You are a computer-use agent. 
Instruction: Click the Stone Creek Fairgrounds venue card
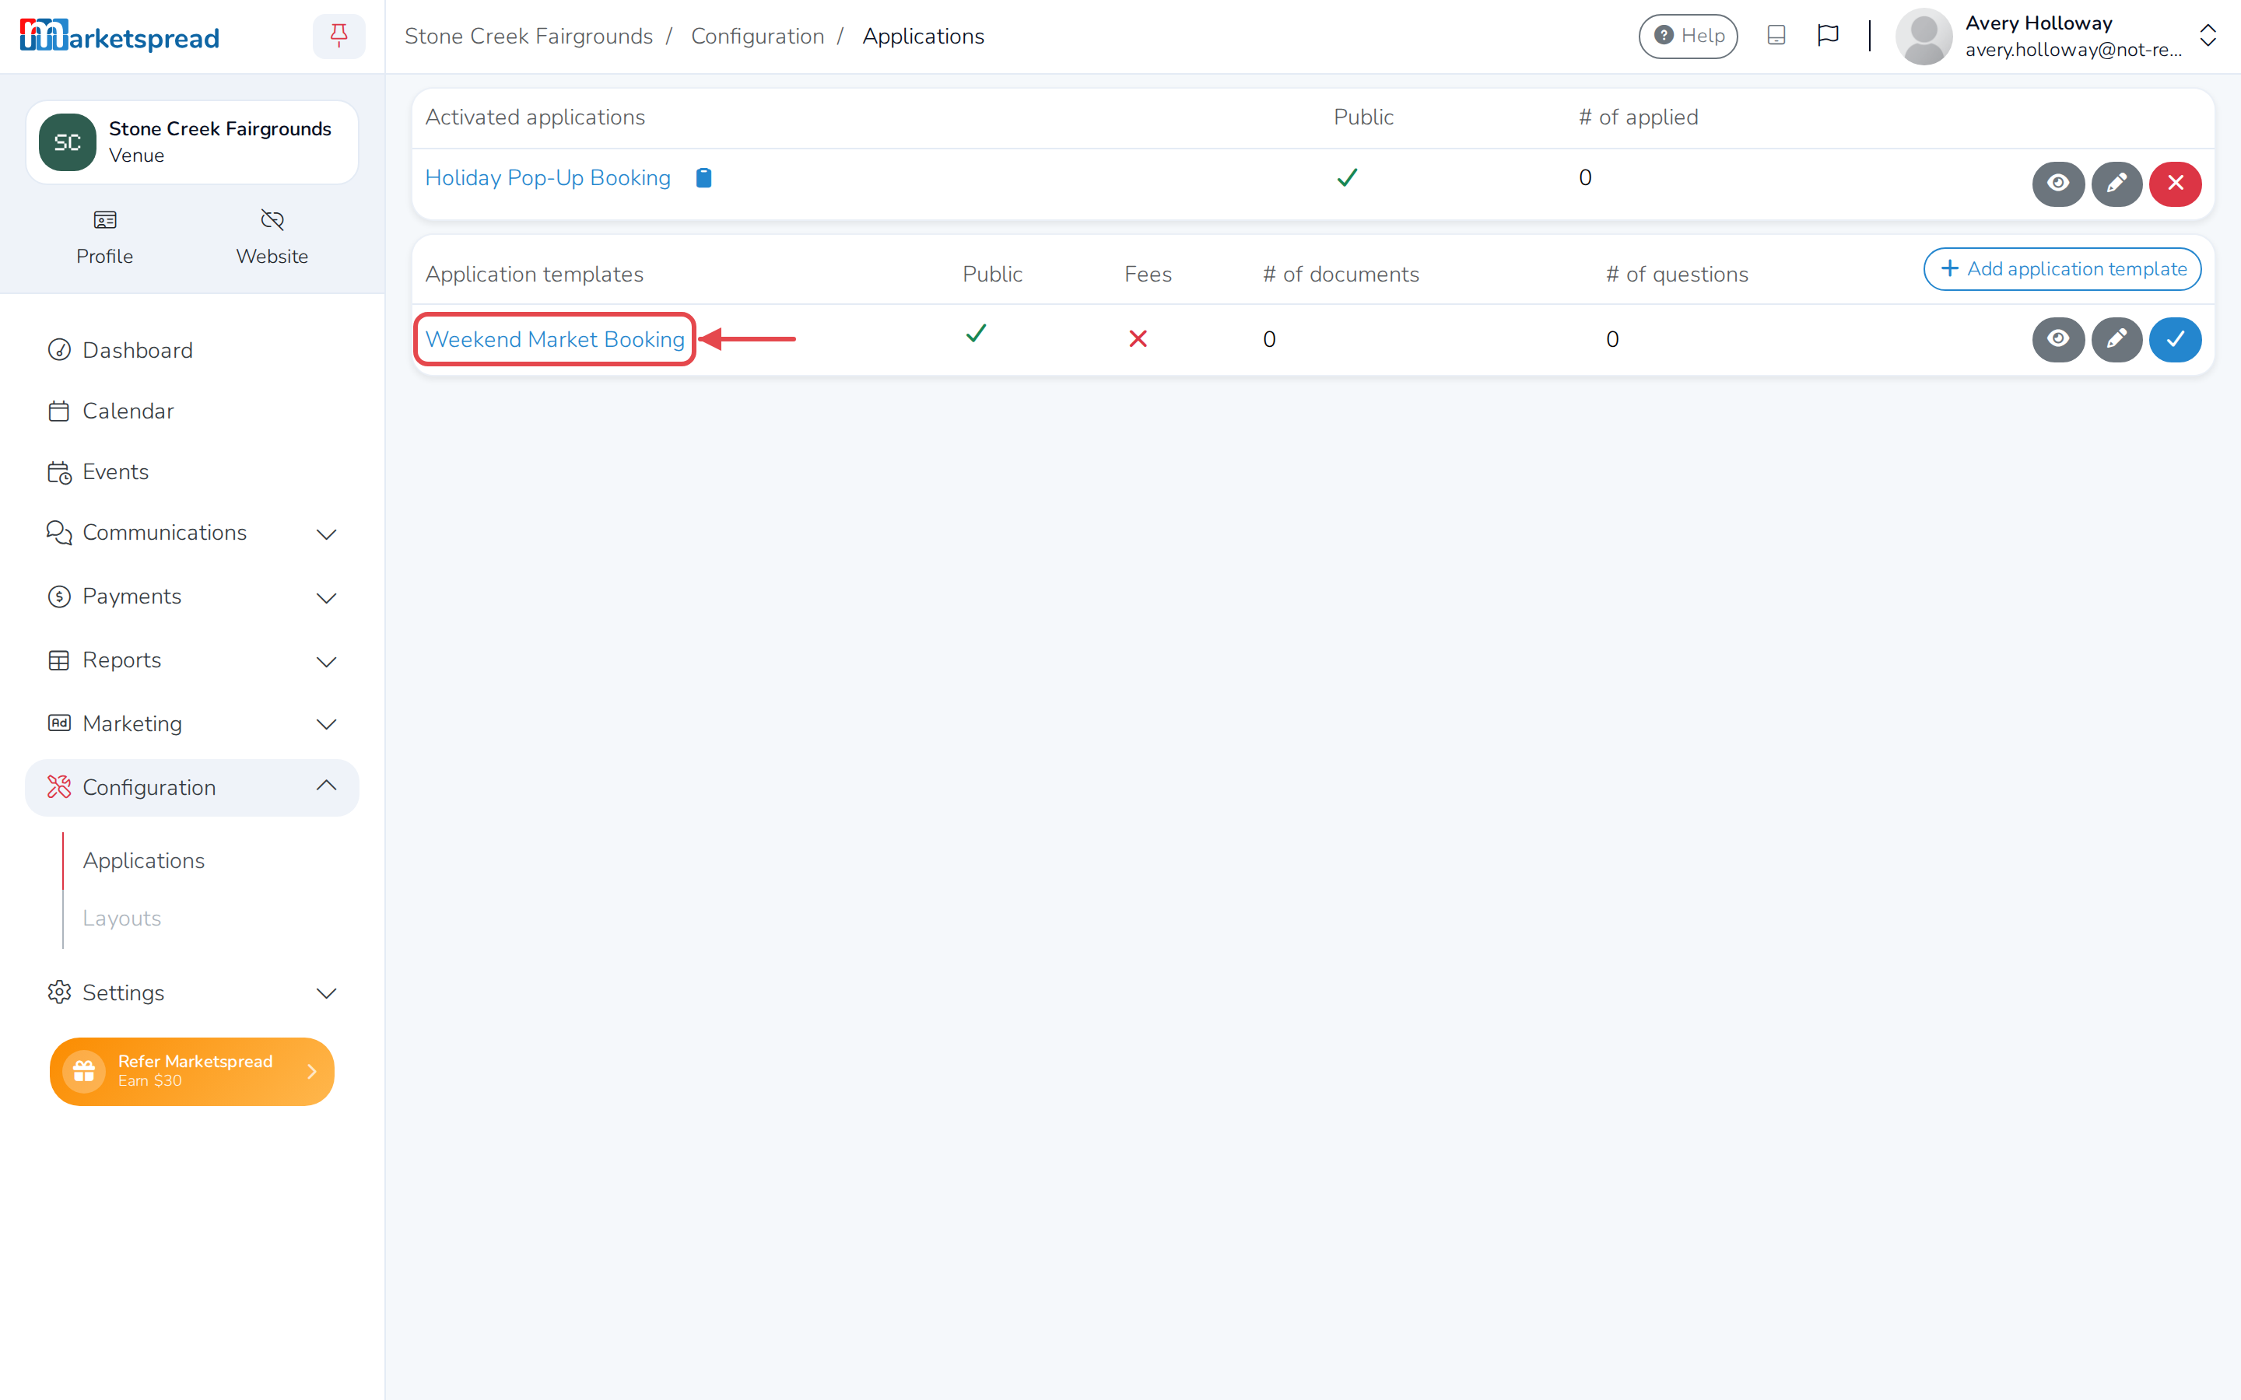pyautogui.click(x=191, y=142)
